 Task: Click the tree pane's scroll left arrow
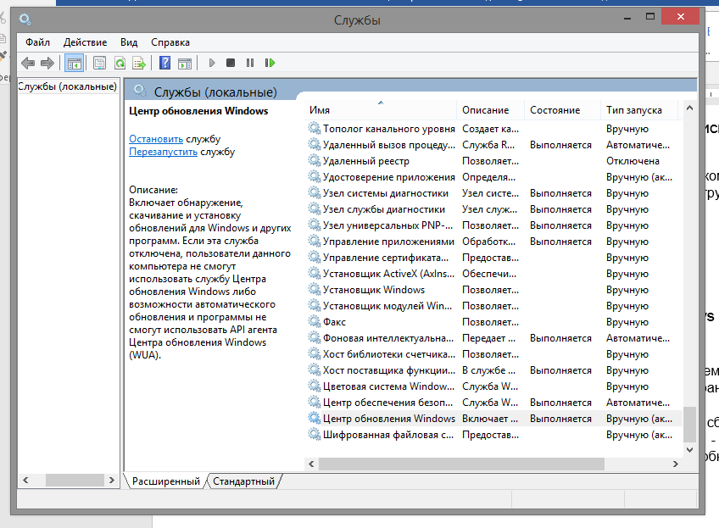25,480
